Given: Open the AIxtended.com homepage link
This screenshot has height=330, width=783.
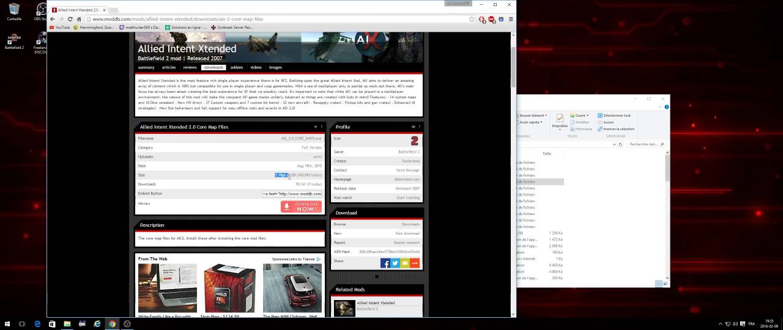Looking at the screenshot, I should 407,179.
